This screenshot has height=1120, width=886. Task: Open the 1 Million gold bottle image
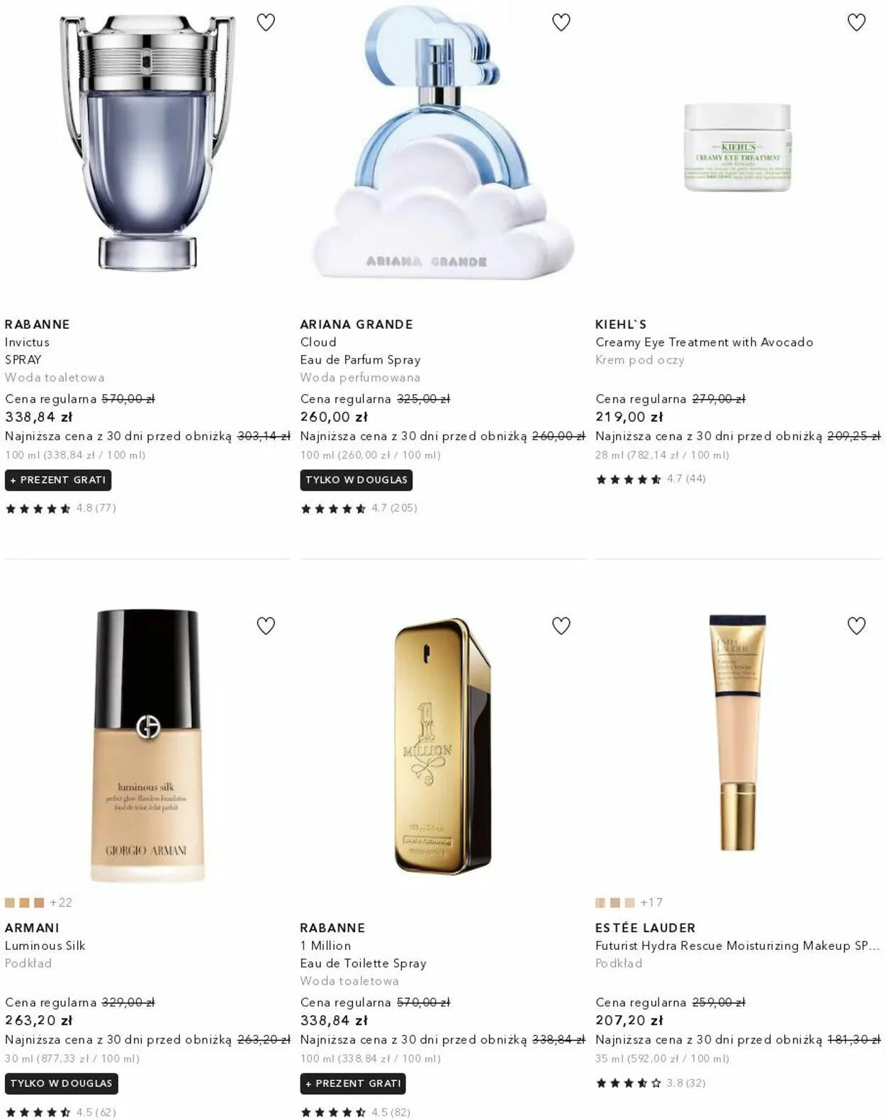443,746
